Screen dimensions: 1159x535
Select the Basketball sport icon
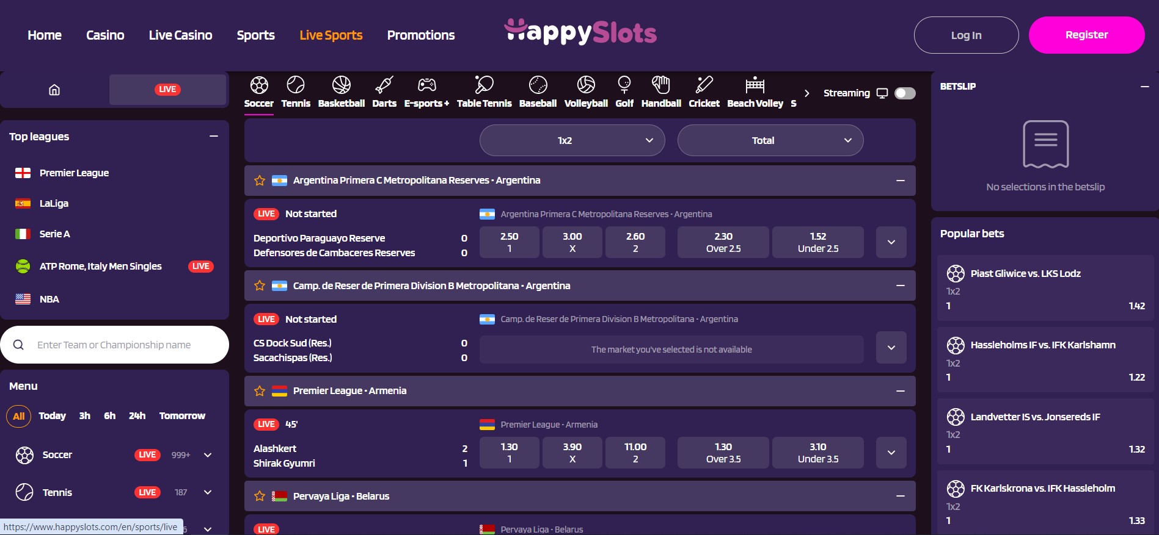click(341, 84)
